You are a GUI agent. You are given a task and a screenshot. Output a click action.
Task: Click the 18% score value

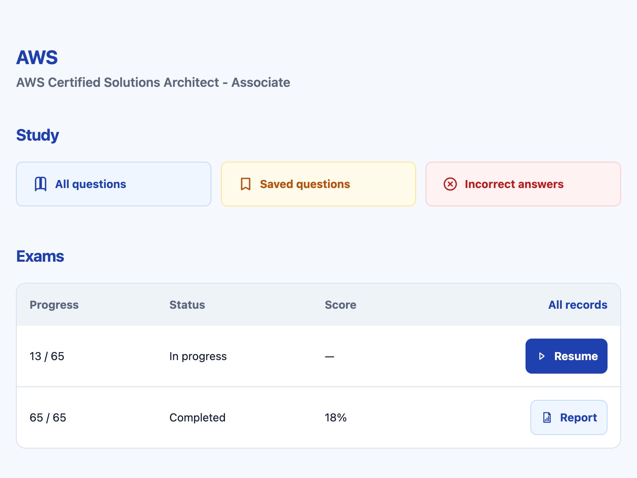pos(336,417)
